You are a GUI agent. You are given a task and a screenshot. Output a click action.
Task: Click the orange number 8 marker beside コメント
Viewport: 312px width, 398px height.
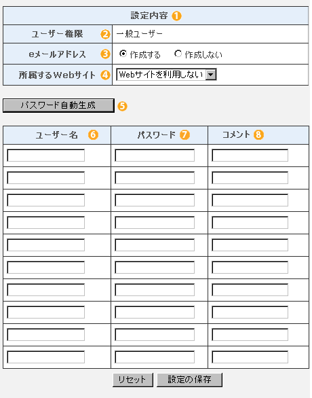click(259, 134)
